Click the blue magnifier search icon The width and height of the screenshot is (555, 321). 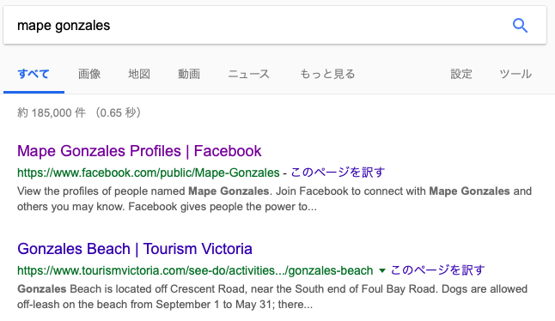point(520,26)
